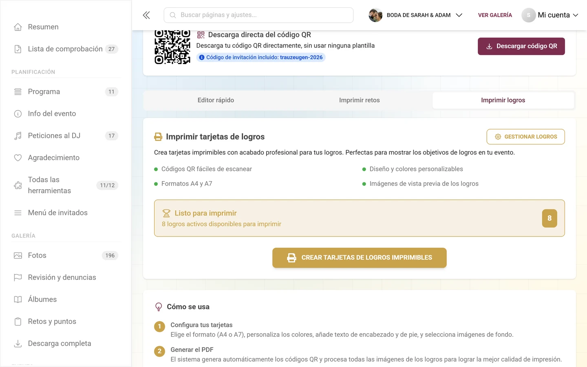The image size is (587, 367).
Task: Go to Retos y puntos page
Action: (66, 322)
